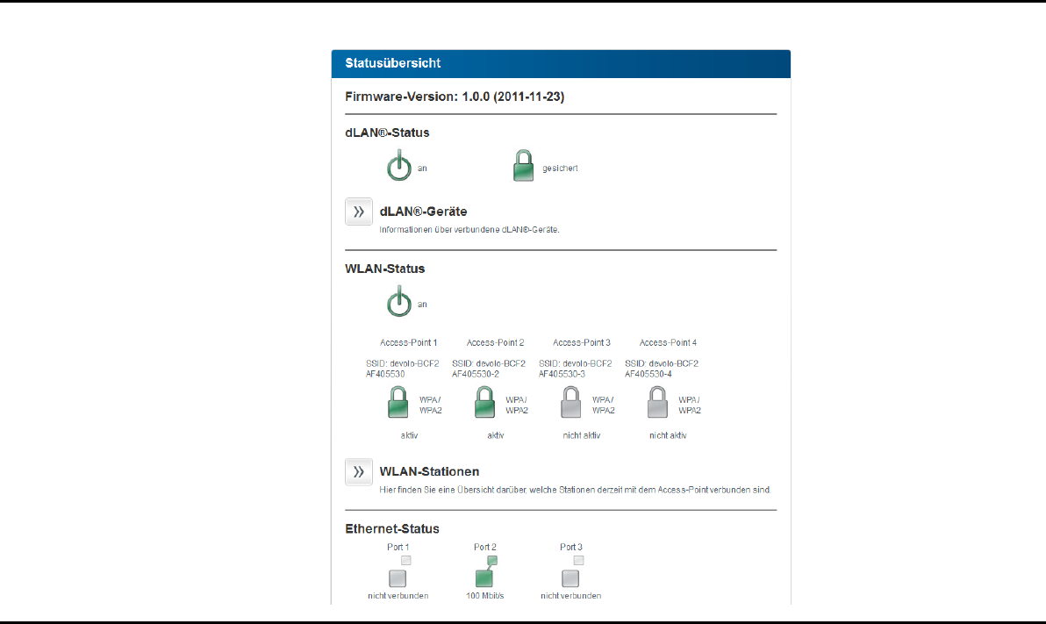Click Access-Point 1 green padlock icon
This screenshot has width=1046, height=624.
pos(398,403)
